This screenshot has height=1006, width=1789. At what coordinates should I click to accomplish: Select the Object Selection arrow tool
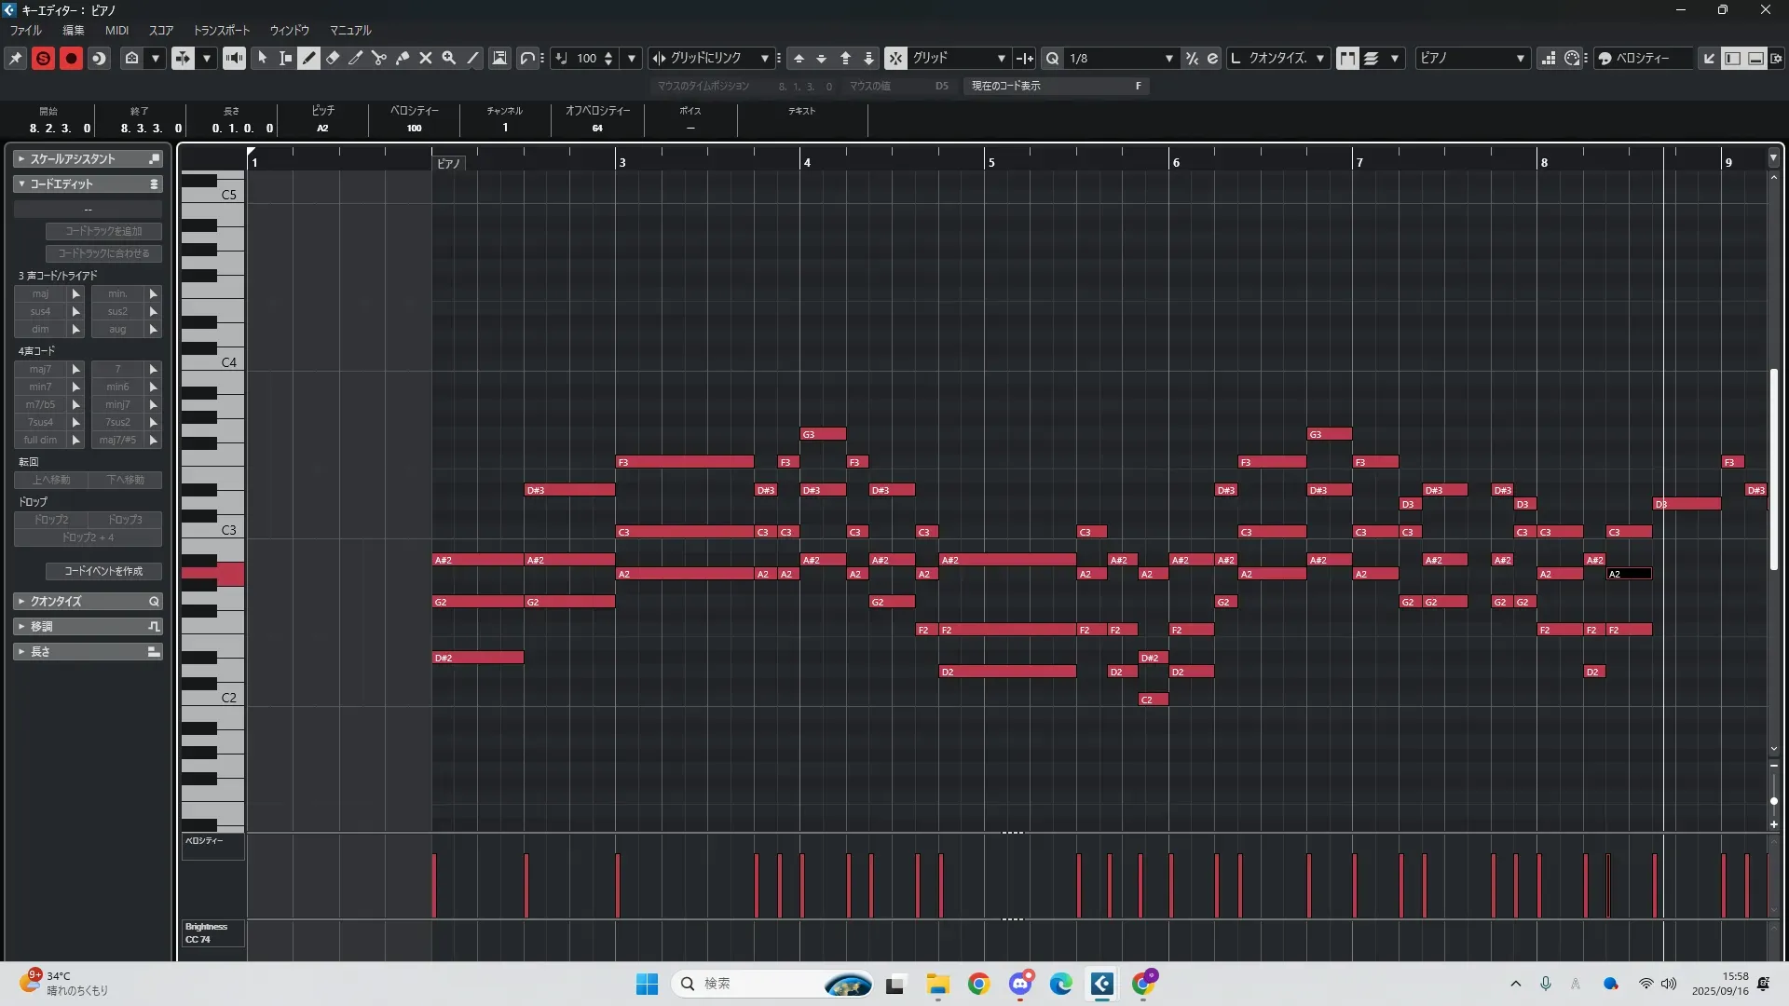[263, 58]
